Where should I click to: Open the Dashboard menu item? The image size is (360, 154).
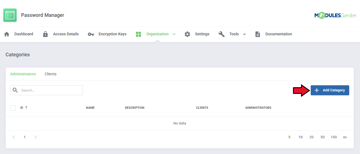click(x=24, y=34)
